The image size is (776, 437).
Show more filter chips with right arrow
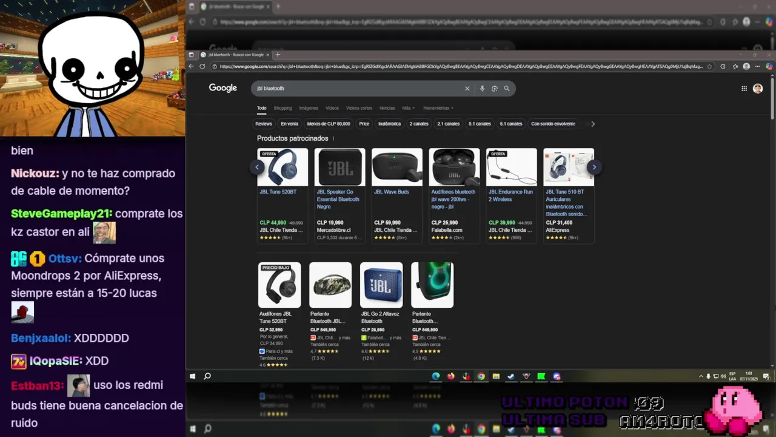pyautogui.click(x=593, y=124)
